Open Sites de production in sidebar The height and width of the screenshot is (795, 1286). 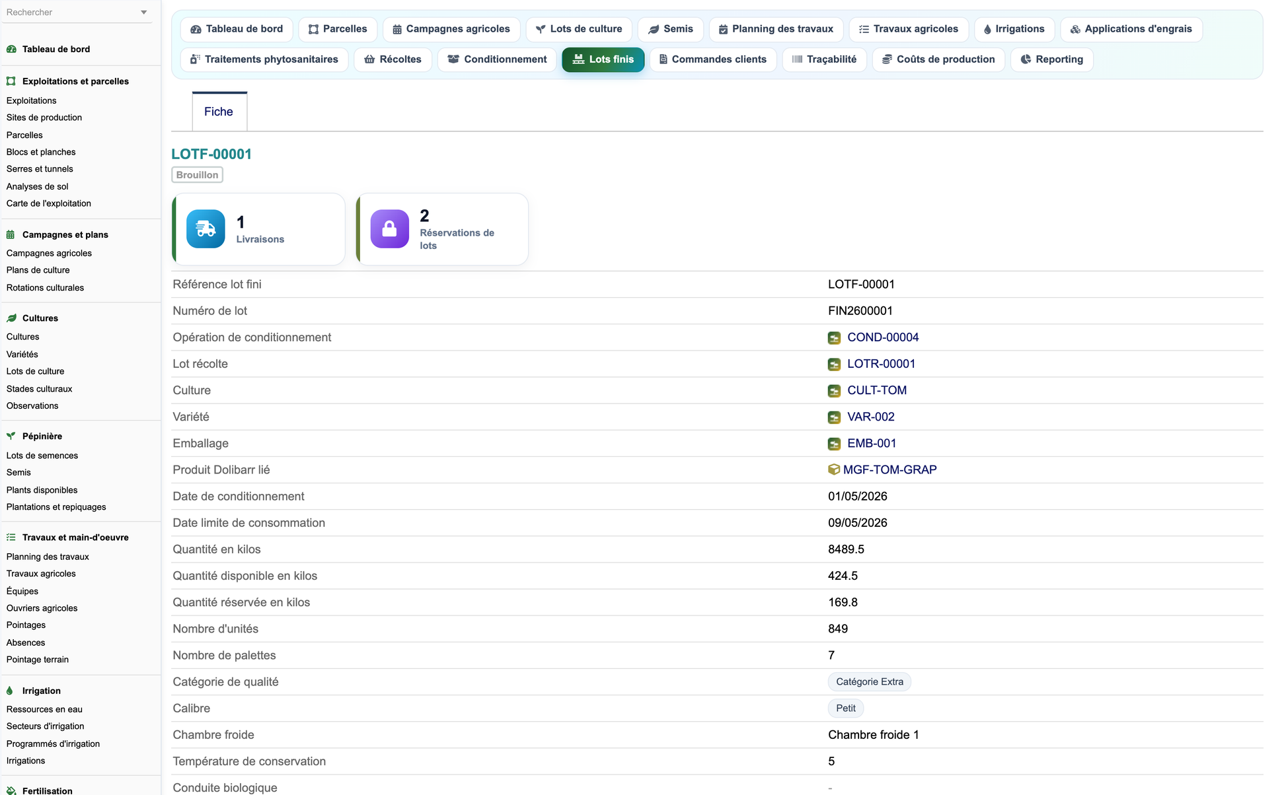point(44,118)
